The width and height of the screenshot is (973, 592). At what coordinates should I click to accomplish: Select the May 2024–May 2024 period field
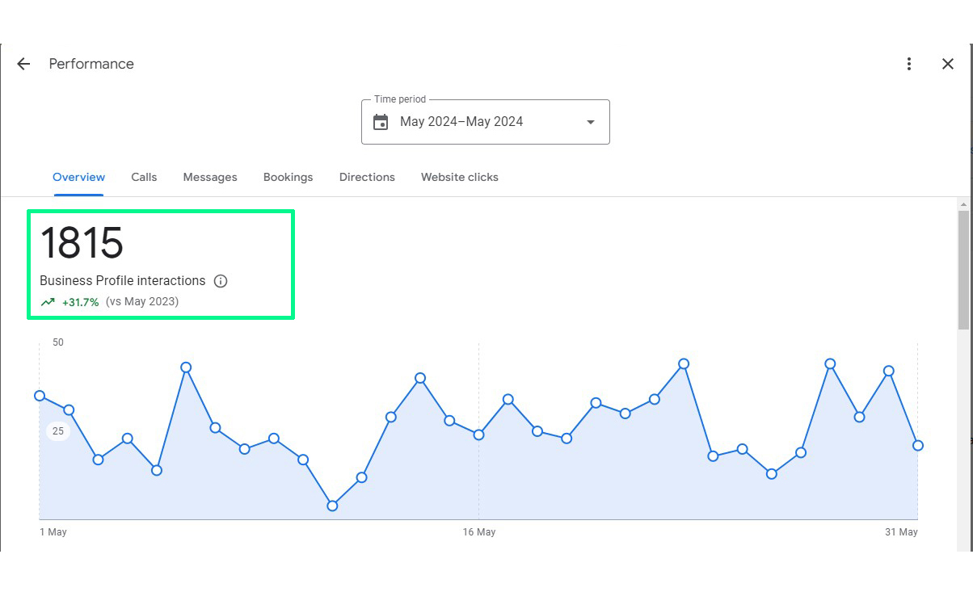[486, 122]
